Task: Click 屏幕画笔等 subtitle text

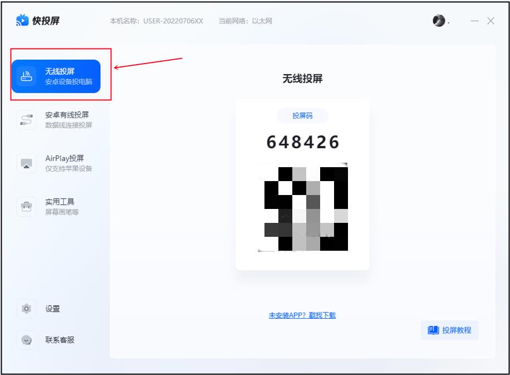Action: coord(62,212)
